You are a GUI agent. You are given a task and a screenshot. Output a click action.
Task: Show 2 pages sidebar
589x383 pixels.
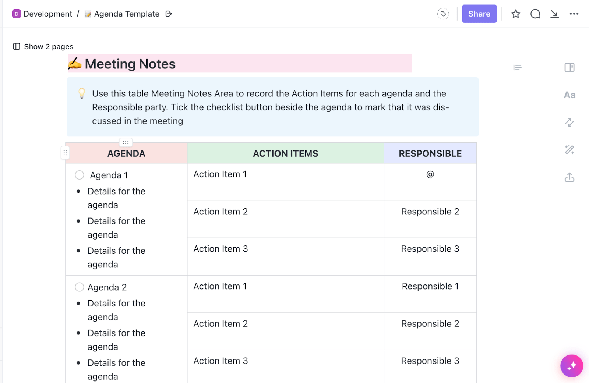[x=49, y=47]
